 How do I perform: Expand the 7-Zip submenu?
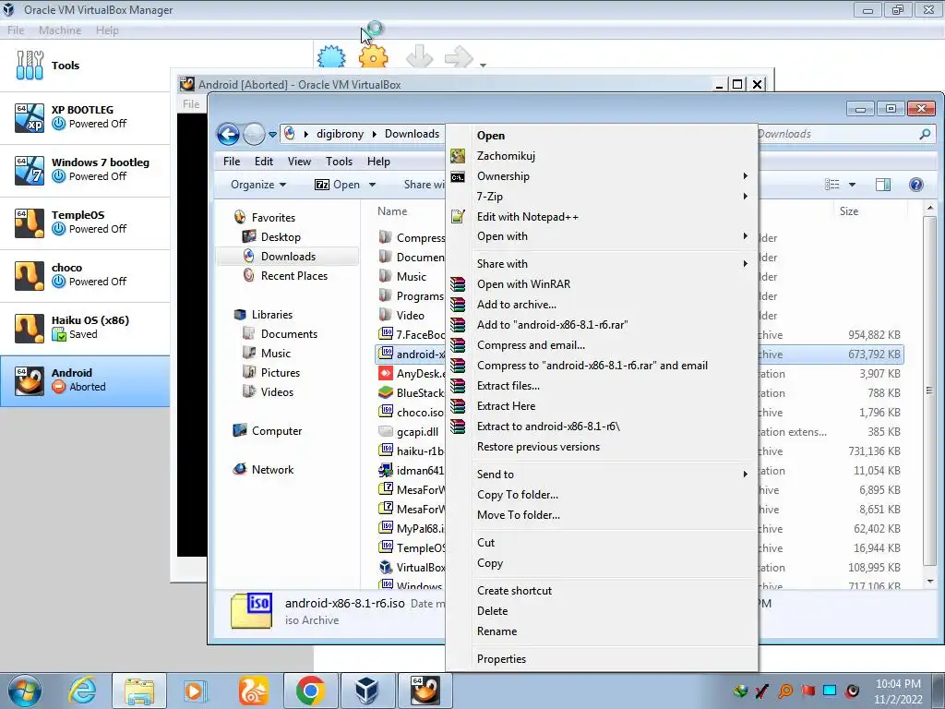(x=602, y=197)
